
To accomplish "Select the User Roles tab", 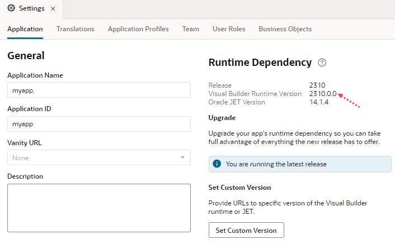I will [x=229, y=29].
